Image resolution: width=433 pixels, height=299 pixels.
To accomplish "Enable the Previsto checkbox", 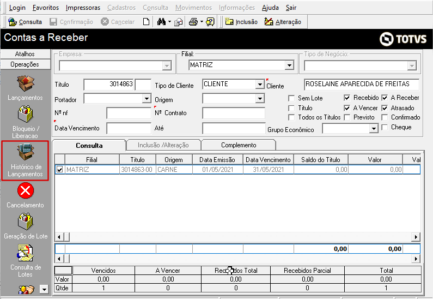I will coord(347,117).
